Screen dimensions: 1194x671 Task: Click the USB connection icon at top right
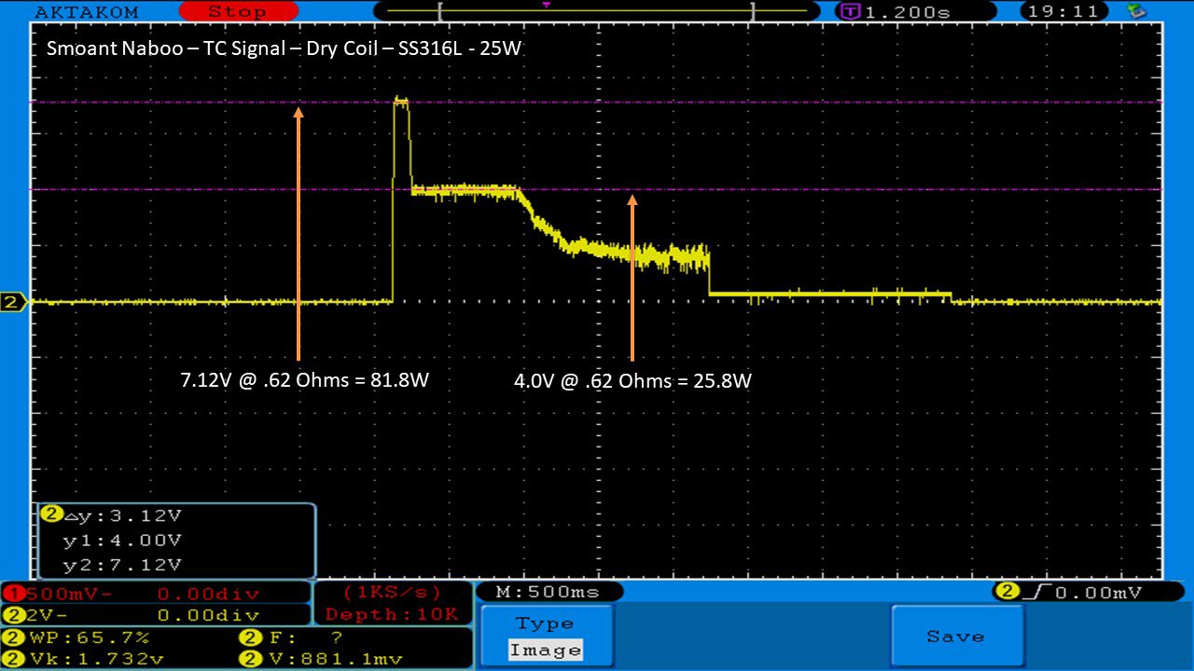coord(1136,11)
